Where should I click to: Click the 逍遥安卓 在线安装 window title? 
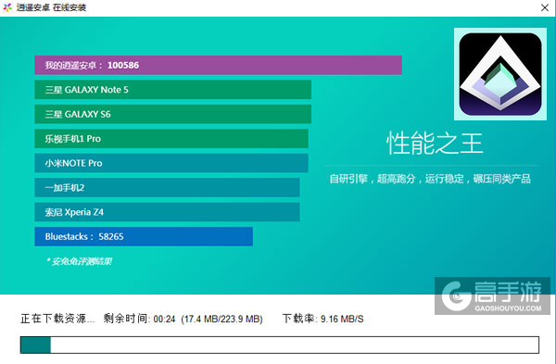51,7
